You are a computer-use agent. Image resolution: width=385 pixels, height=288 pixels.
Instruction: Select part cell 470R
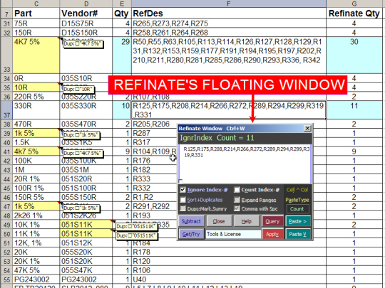[36, 124]
